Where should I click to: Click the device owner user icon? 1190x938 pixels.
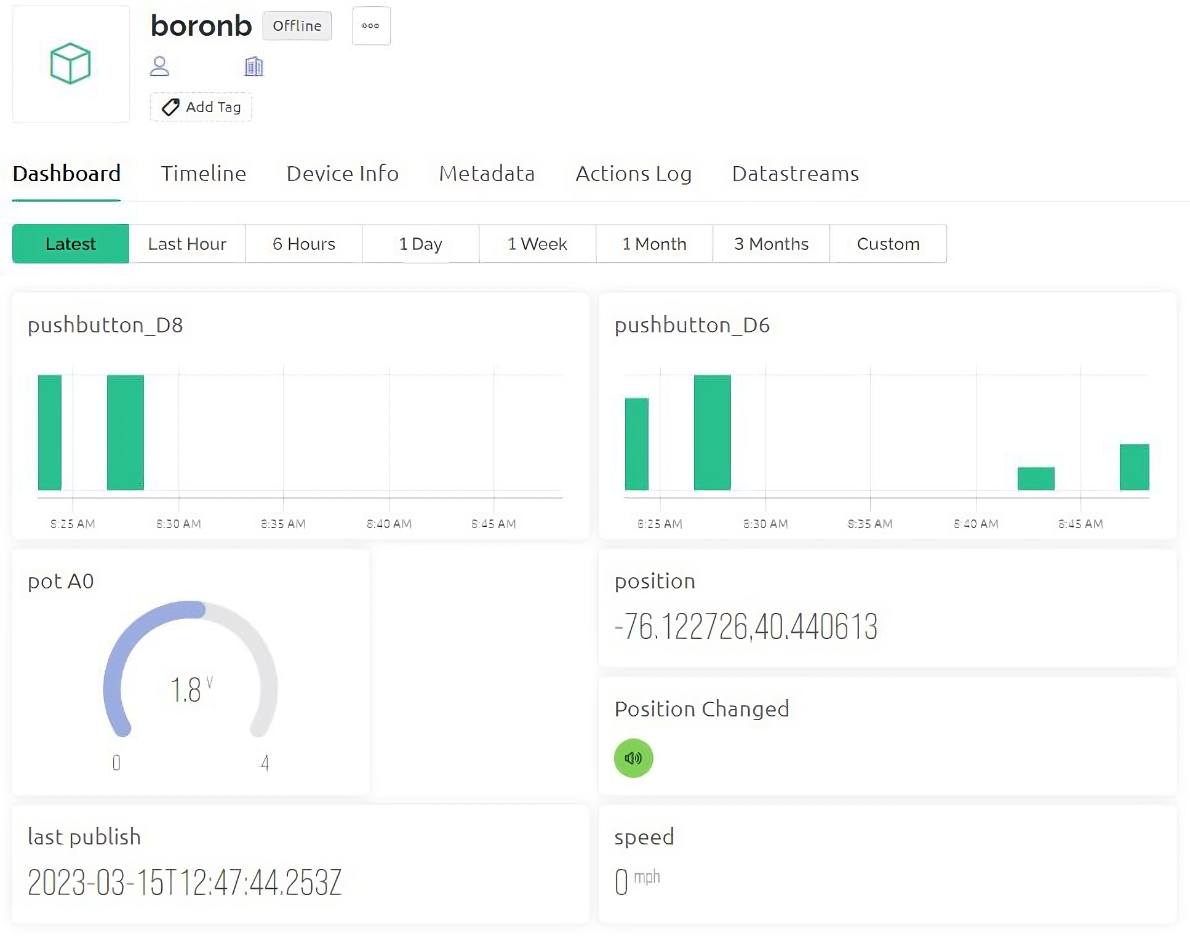click(159, 66)
